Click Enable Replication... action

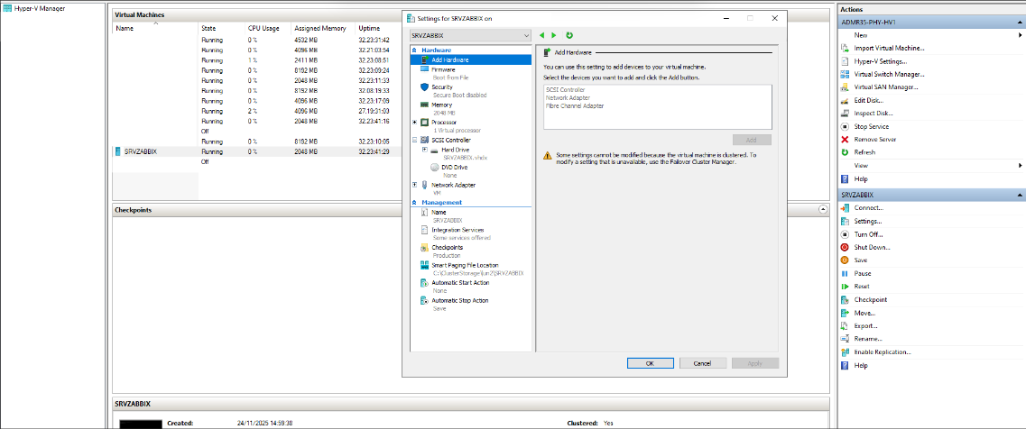tap(882, 351)
